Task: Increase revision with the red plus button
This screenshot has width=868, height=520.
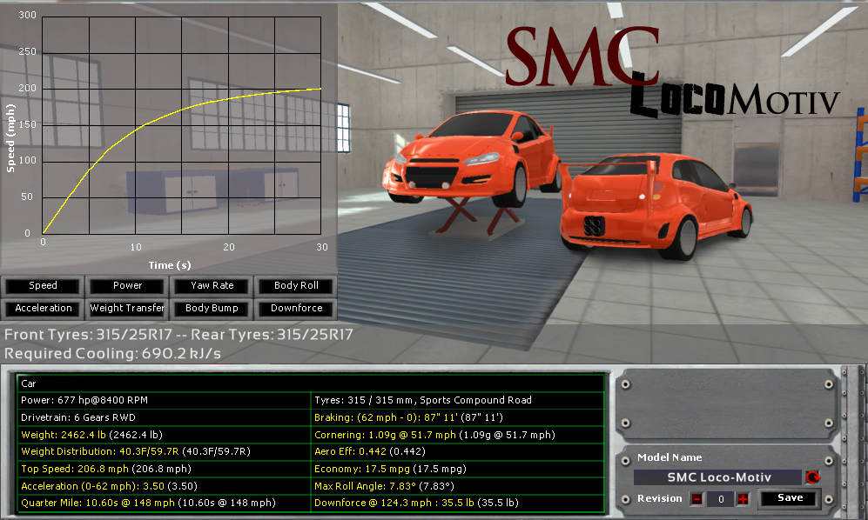Action: click(743, 498)
